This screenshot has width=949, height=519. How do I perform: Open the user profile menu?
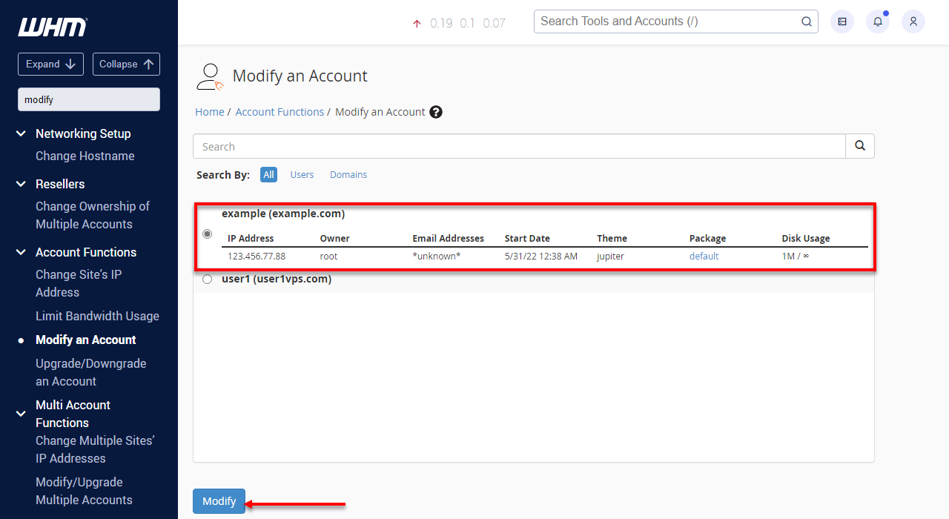point(913,22)
